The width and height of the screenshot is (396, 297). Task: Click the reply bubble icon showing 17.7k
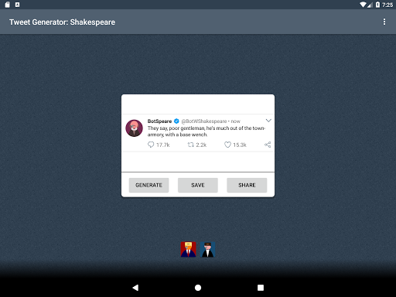coord(151,145)
